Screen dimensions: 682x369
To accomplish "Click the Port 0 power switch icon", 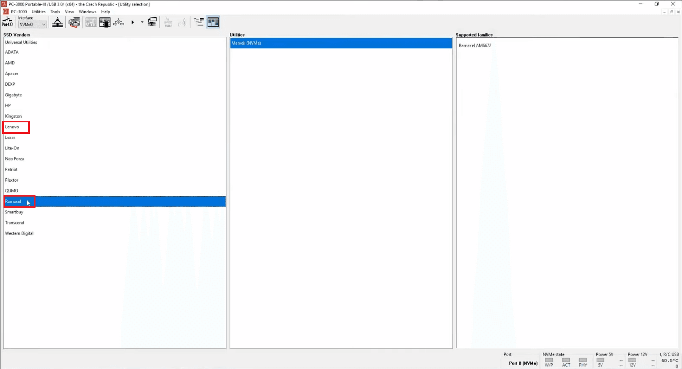I will [7, 22].
